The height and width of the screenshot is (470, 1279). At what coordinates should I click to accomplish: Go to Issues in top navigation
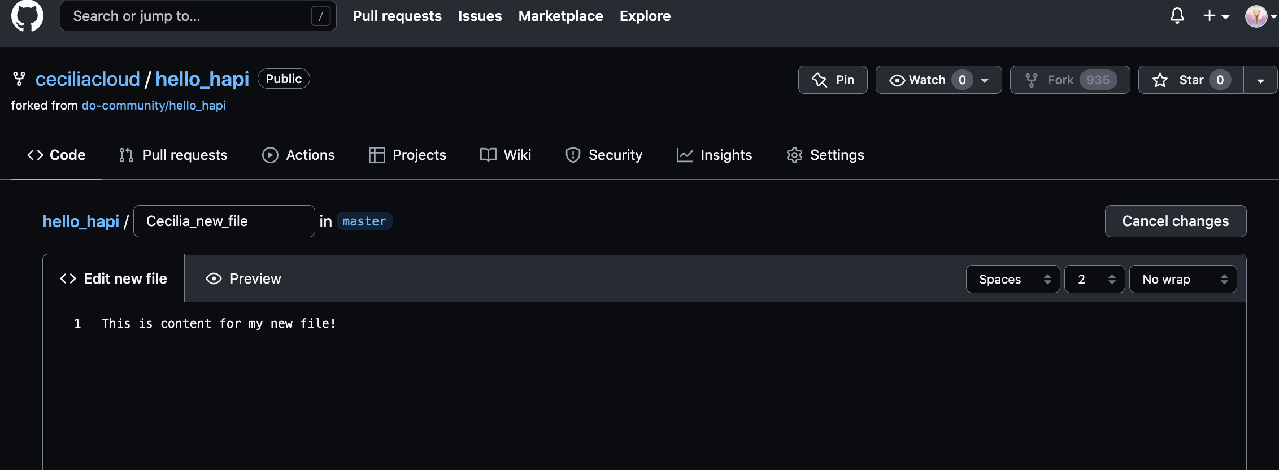click(480, 16)
